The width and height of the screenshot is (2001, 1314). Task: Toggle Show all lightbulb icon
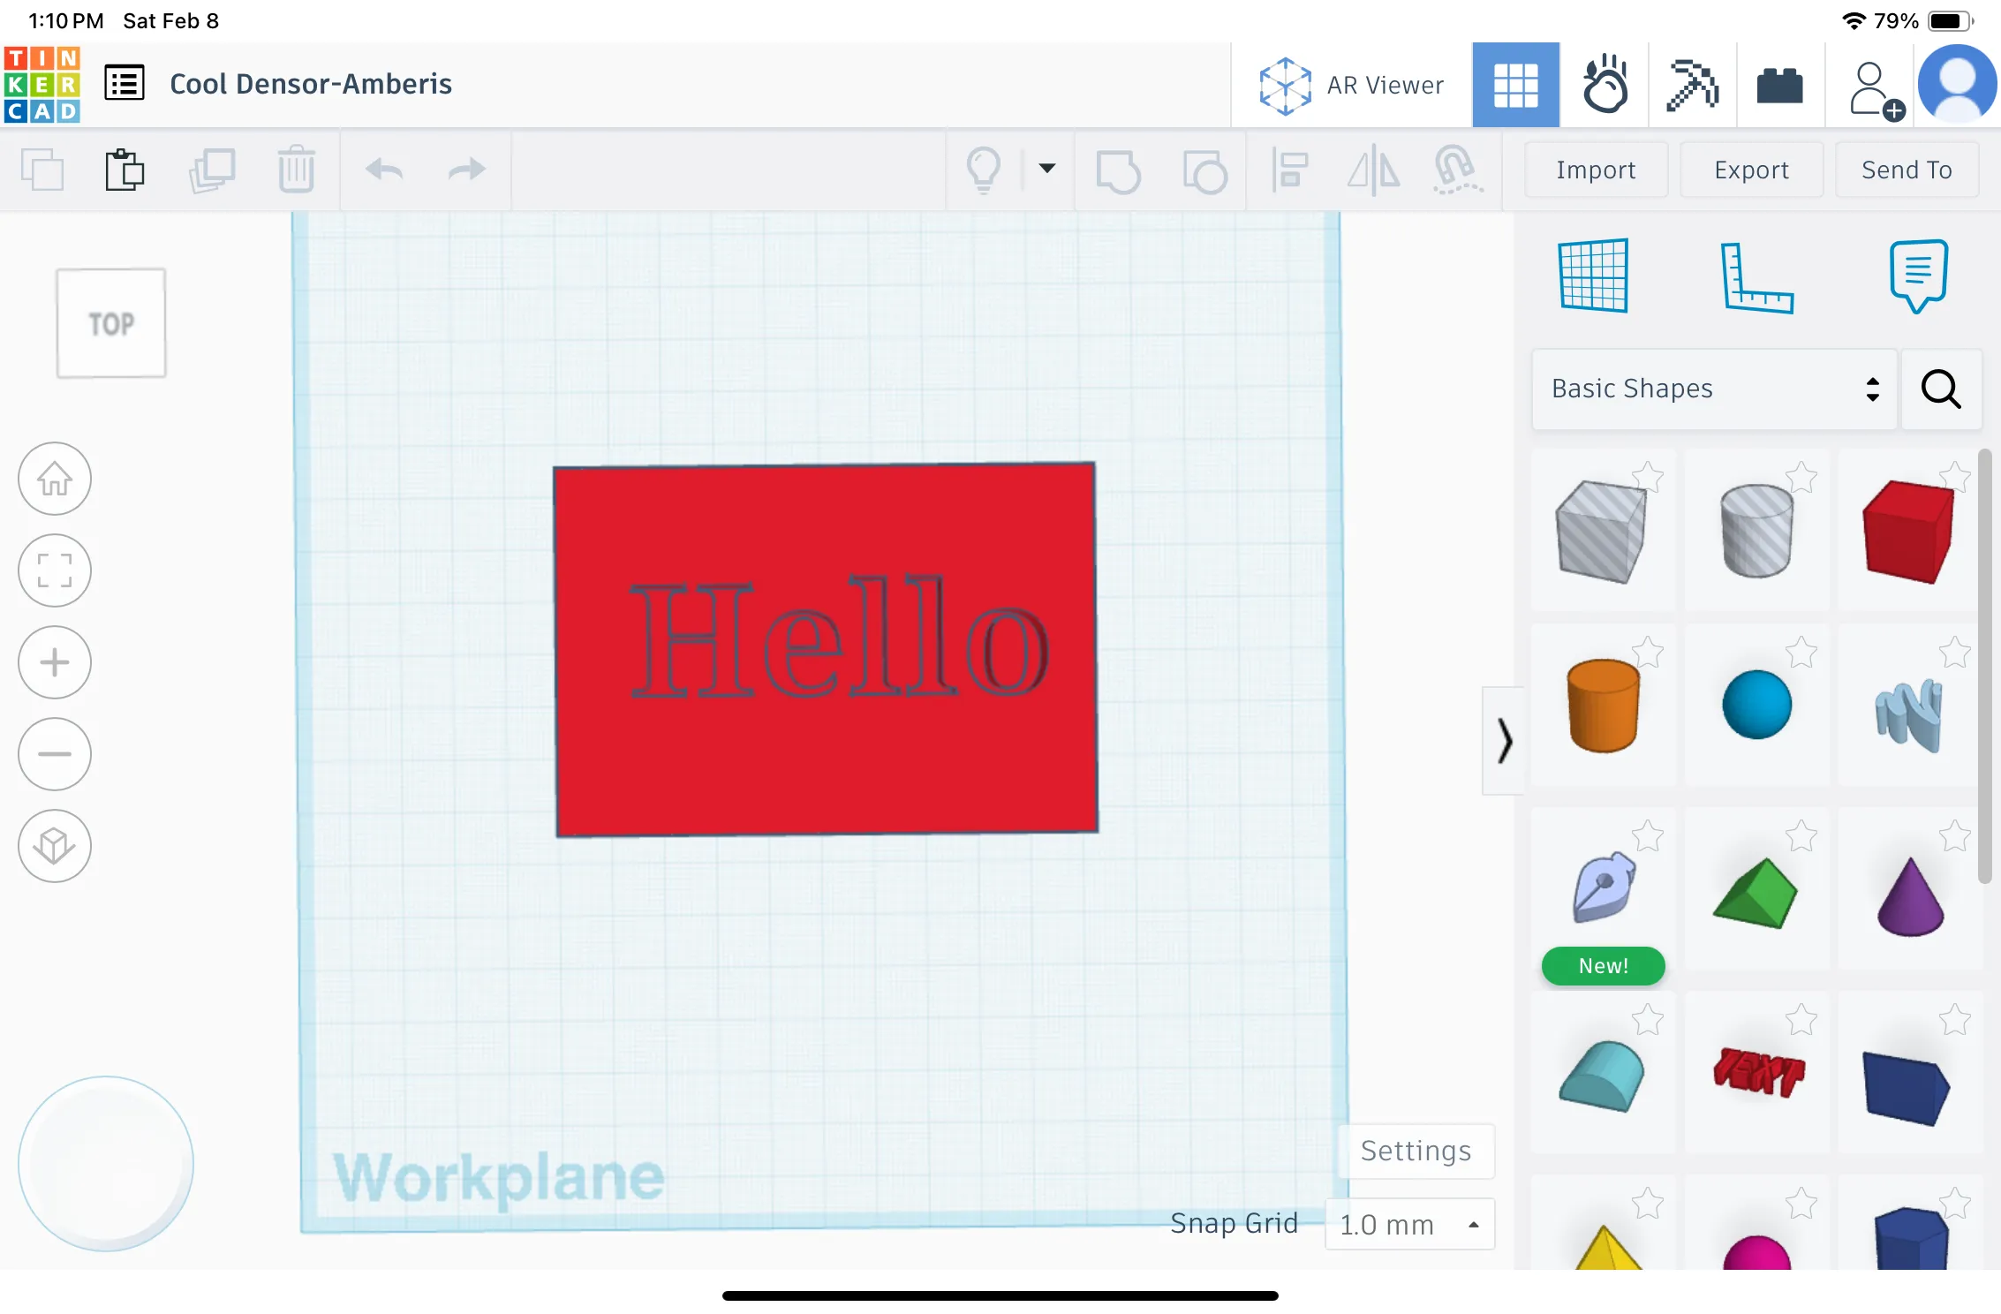(984, 170)
